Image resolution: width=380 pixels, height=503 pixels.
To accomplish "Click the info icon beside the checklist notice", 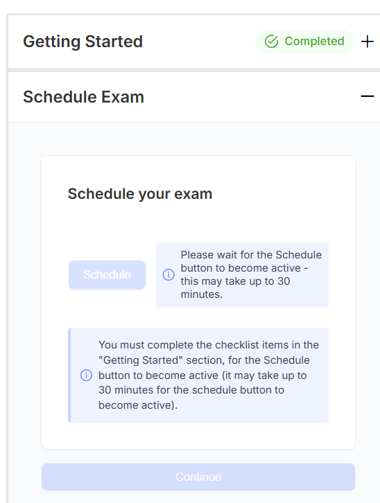I will 86,375.
